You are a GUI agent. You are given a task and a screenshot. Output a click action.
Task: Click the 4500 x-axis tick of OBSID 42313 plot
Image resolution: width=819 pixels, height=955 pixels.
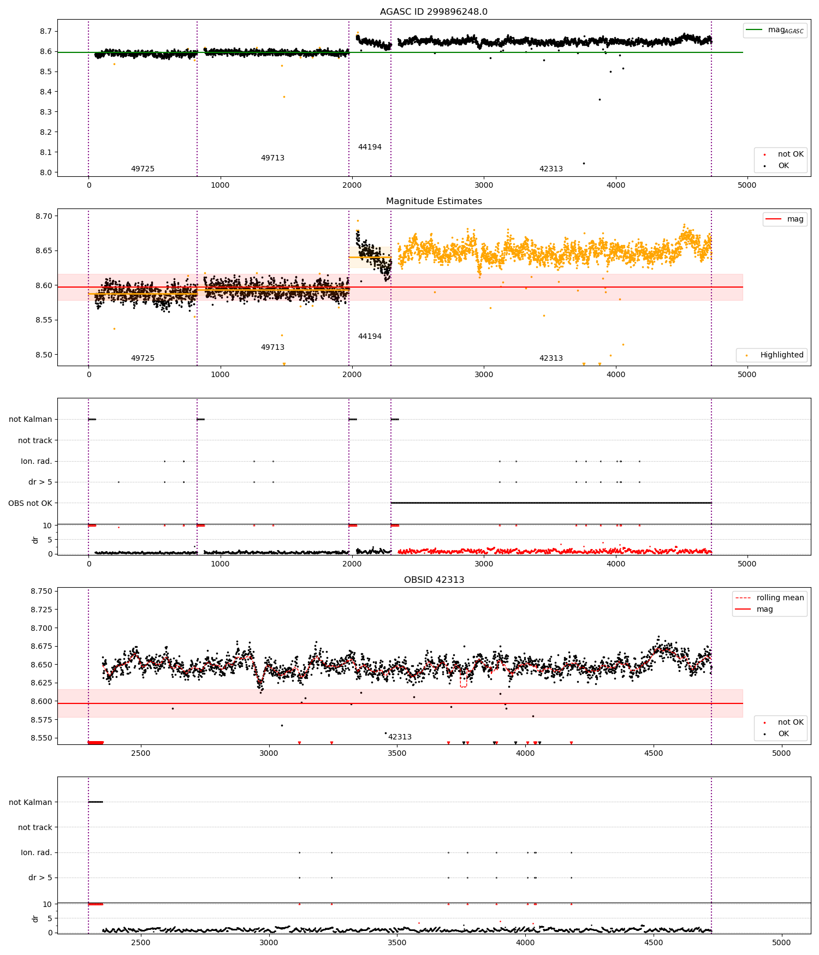click(654, 753)
